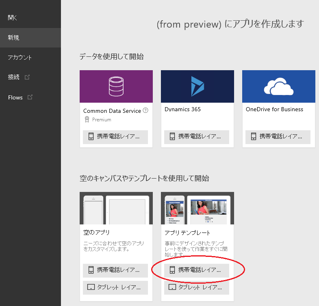The image size is (319, 306).
Task: Open Flows in the sidebar
Action: click(x=15, y=97)
